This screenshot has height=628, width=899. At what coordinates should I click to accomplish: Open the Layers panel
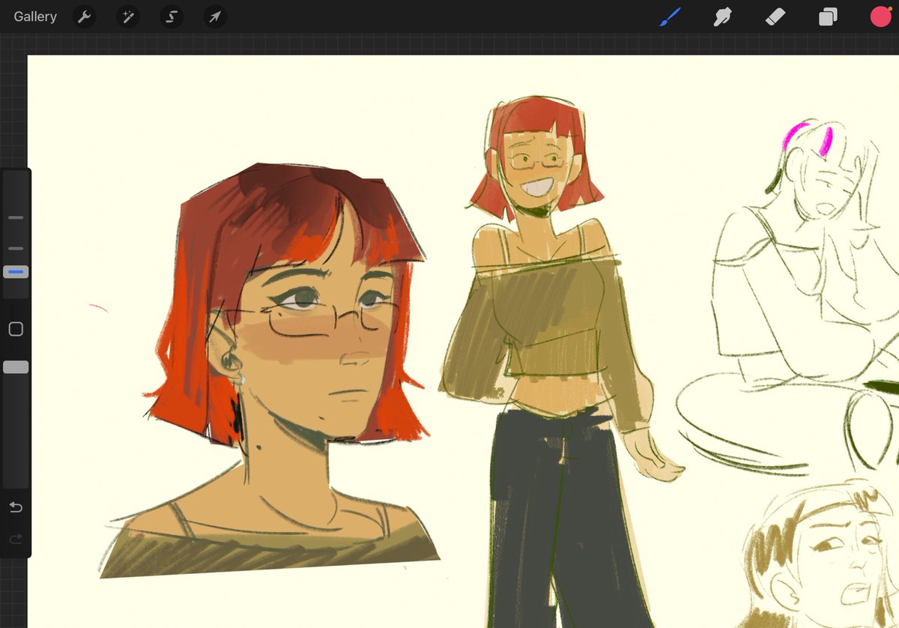[x=827, y=16]
